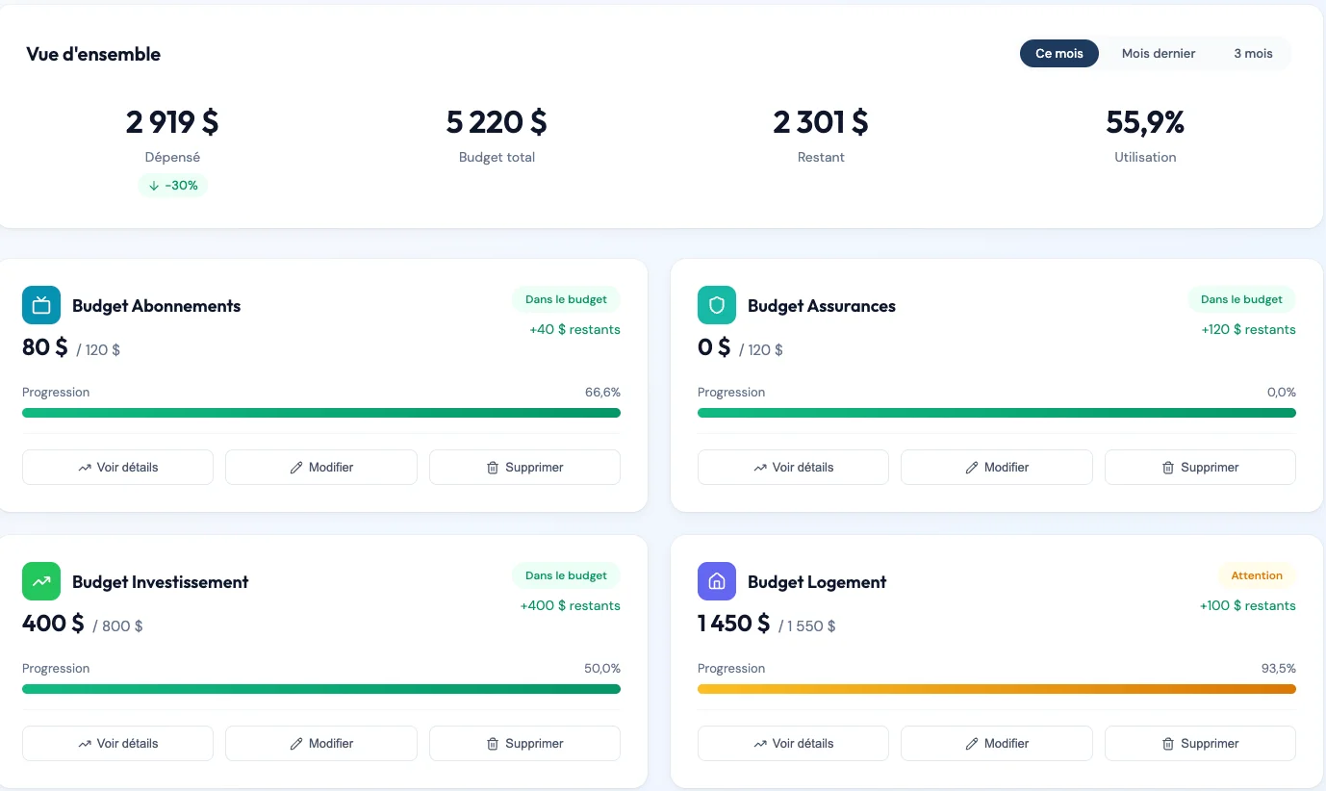The width and height of the screenshot is (1326, 791).
Task: Click the shield icon on Budget Assurances
Action: click(x=716, y=304)
